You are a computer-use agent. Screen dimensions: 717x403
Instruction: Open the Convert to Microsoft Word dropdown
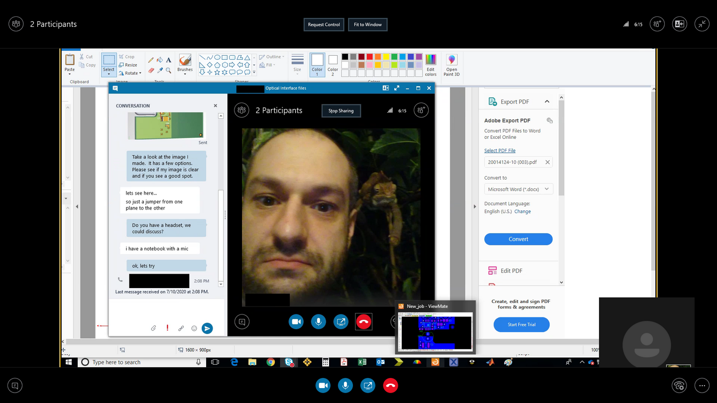click(518, 189)
